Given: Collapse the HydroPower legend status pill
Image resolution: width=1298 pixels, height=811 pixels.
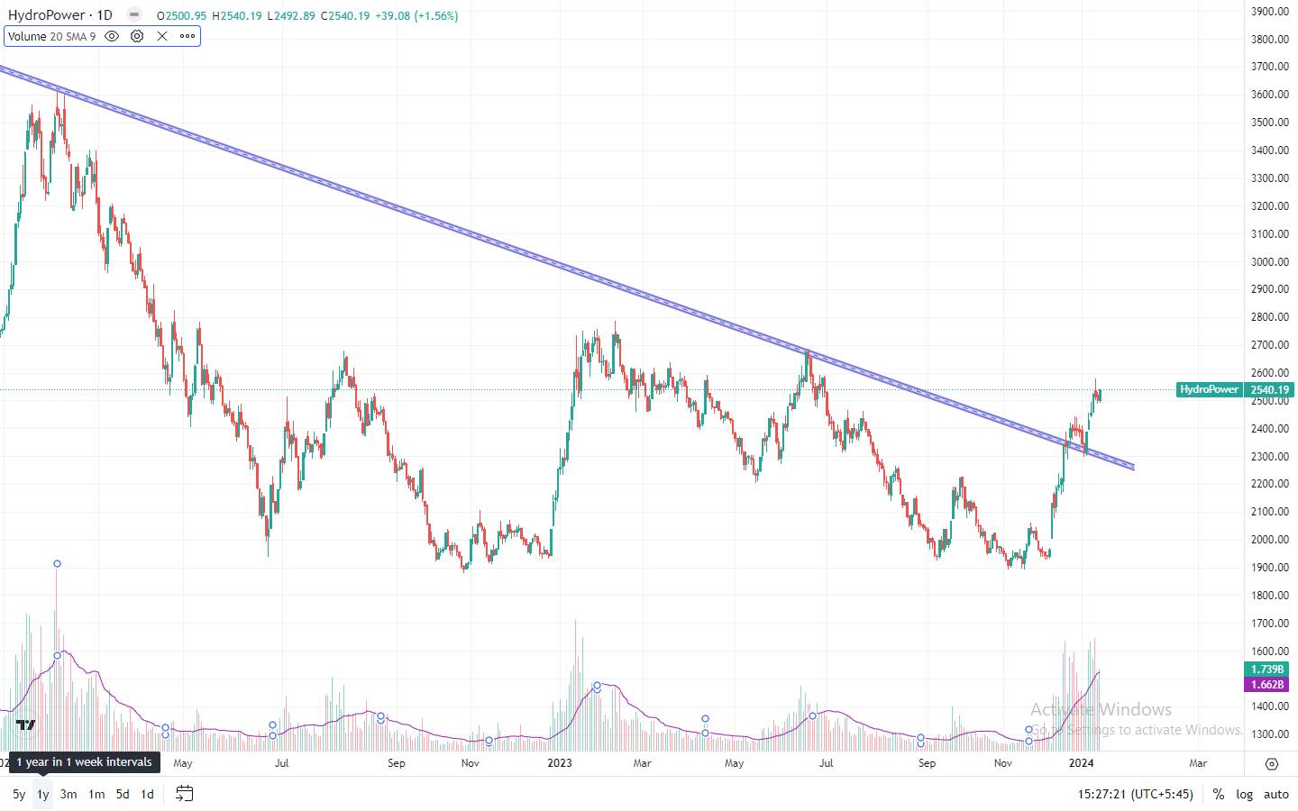Looking at the screenshot, I should (x=134, y=15).
